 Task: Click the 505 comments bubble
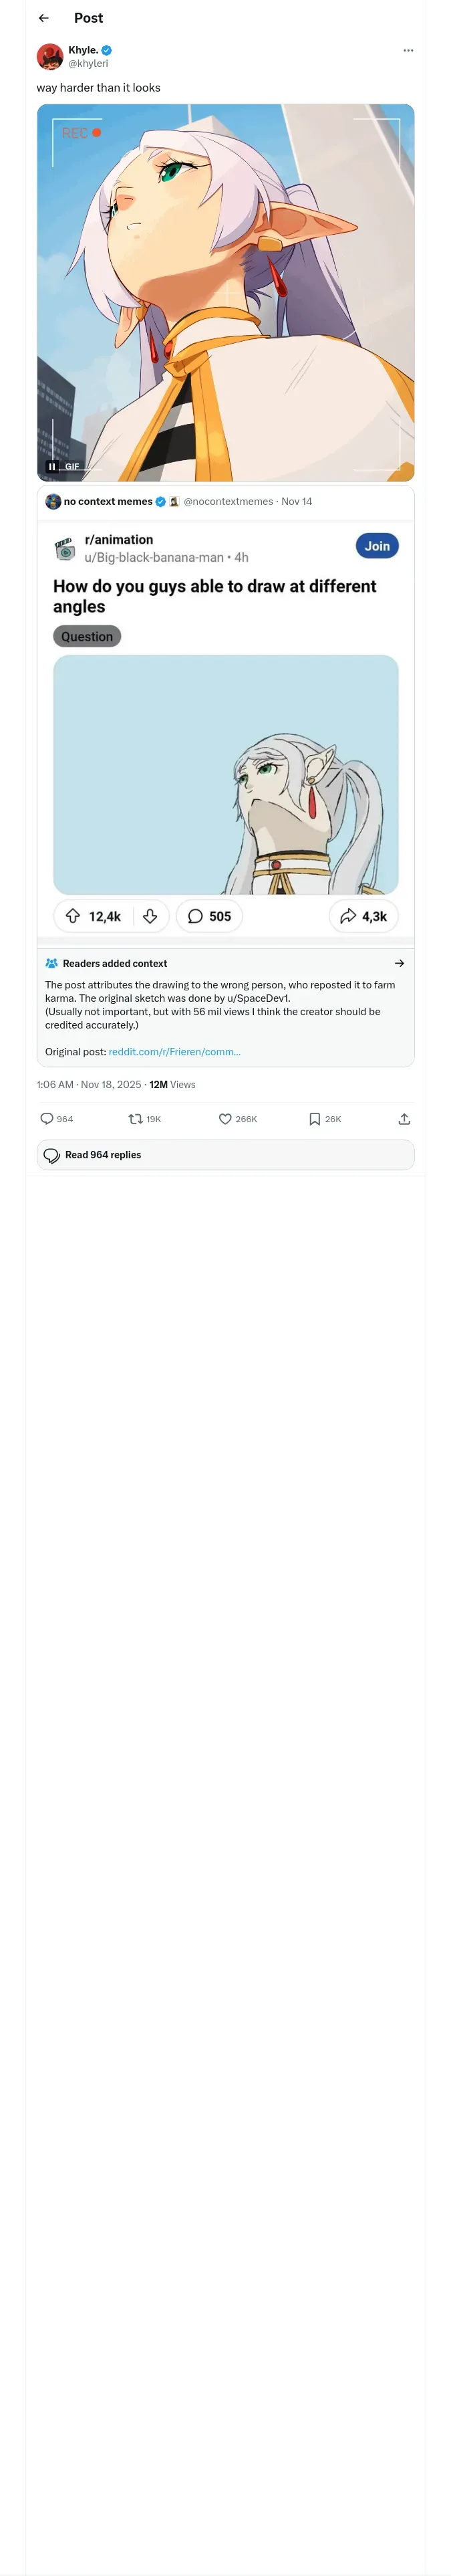209,916
